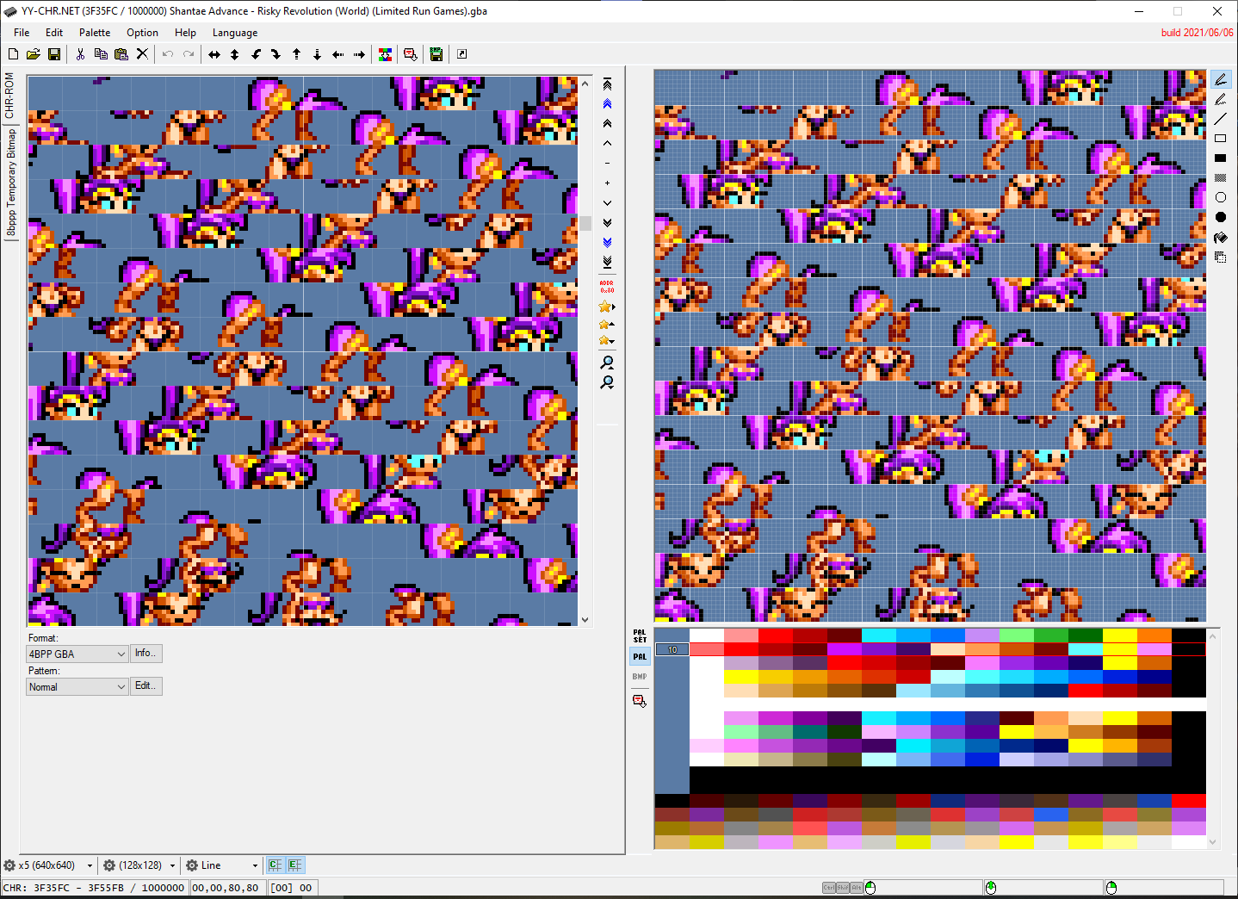
Task: Select the dithered pattern fill rectangle tool
Action: point(1220,178)
